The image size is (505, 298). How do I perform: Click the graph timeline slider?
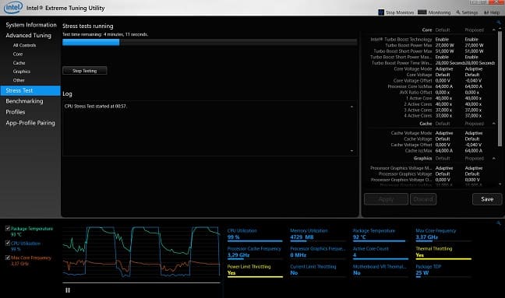tap(141, 283)
